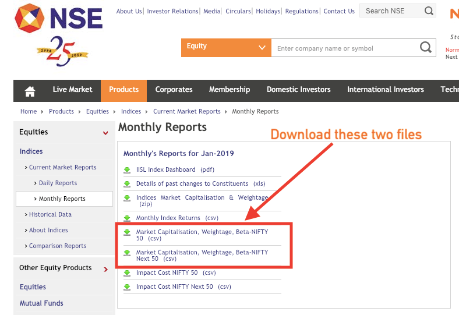The image size is (459, 315).
Task: Open International Investors menu
Action: click(386, 90)
